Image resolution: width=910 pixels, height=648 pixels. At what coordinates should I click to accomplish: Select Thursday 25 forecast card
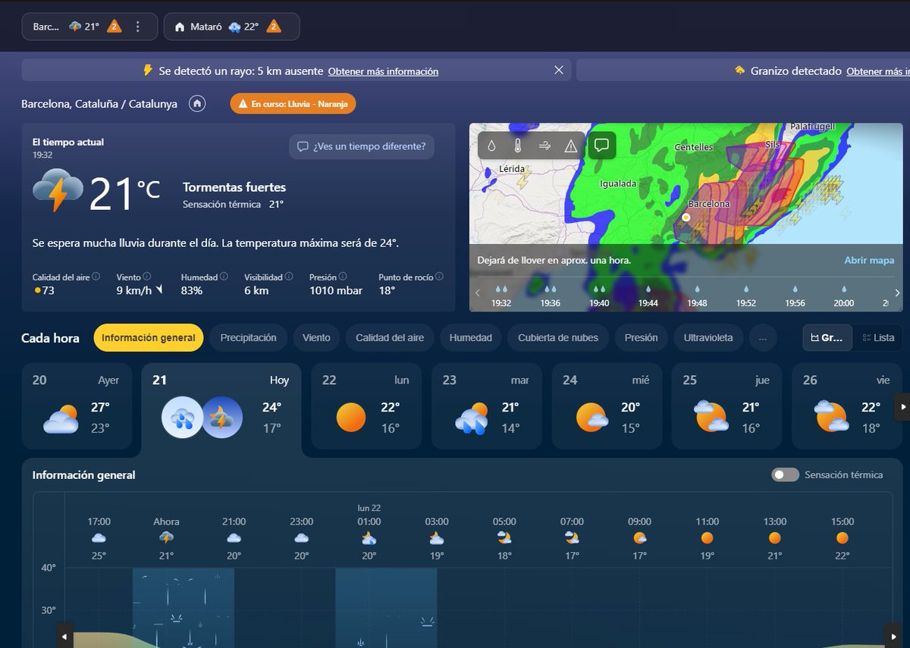click(x=726, y=406)
